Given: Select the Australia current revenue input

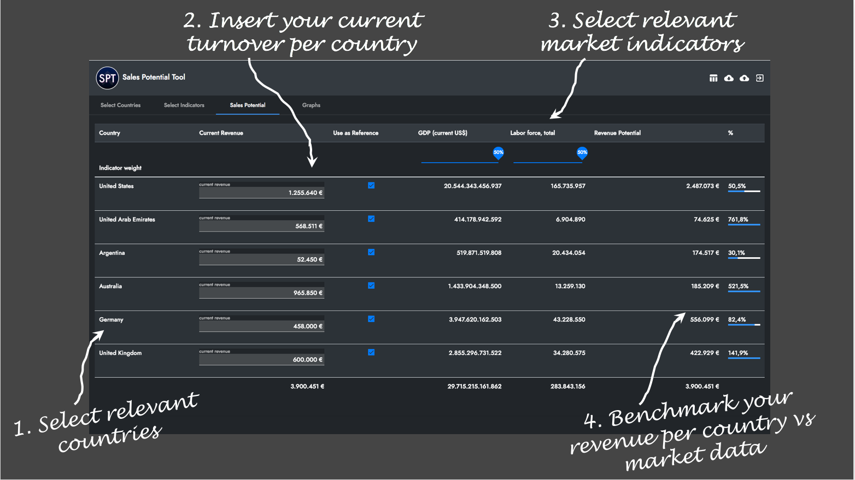Looking at the screenshot, I should pyautogui.click(x=261, y=293).
